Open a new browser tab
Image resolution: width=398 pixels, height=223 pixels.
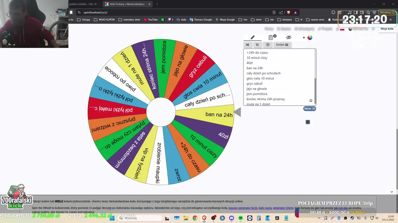tap(157, 4)
